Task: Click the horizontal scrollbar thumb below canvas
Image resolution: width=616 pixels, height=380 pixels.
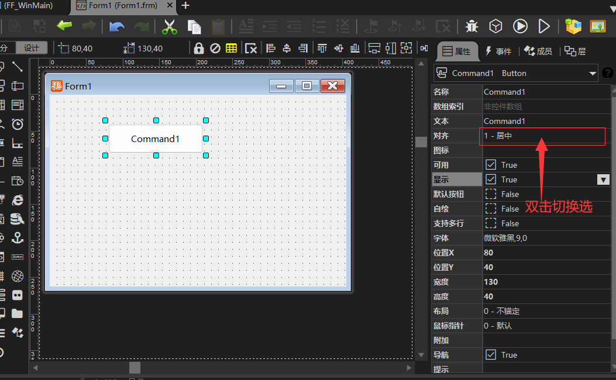Action: (135, 367)
